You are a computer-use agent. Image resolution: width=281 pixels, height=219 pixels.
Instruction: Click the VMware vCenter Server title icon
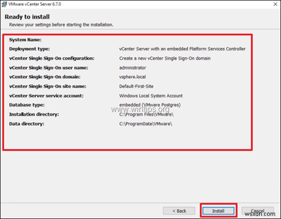[x=4, y=4]
